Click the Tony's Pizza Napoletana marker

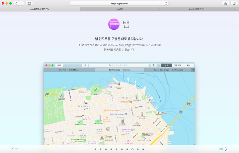coord(131,102)
